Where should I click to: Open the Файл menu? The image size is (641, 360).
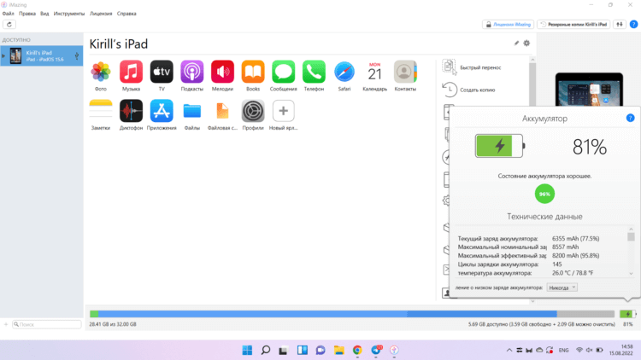(x=9, y=15)
